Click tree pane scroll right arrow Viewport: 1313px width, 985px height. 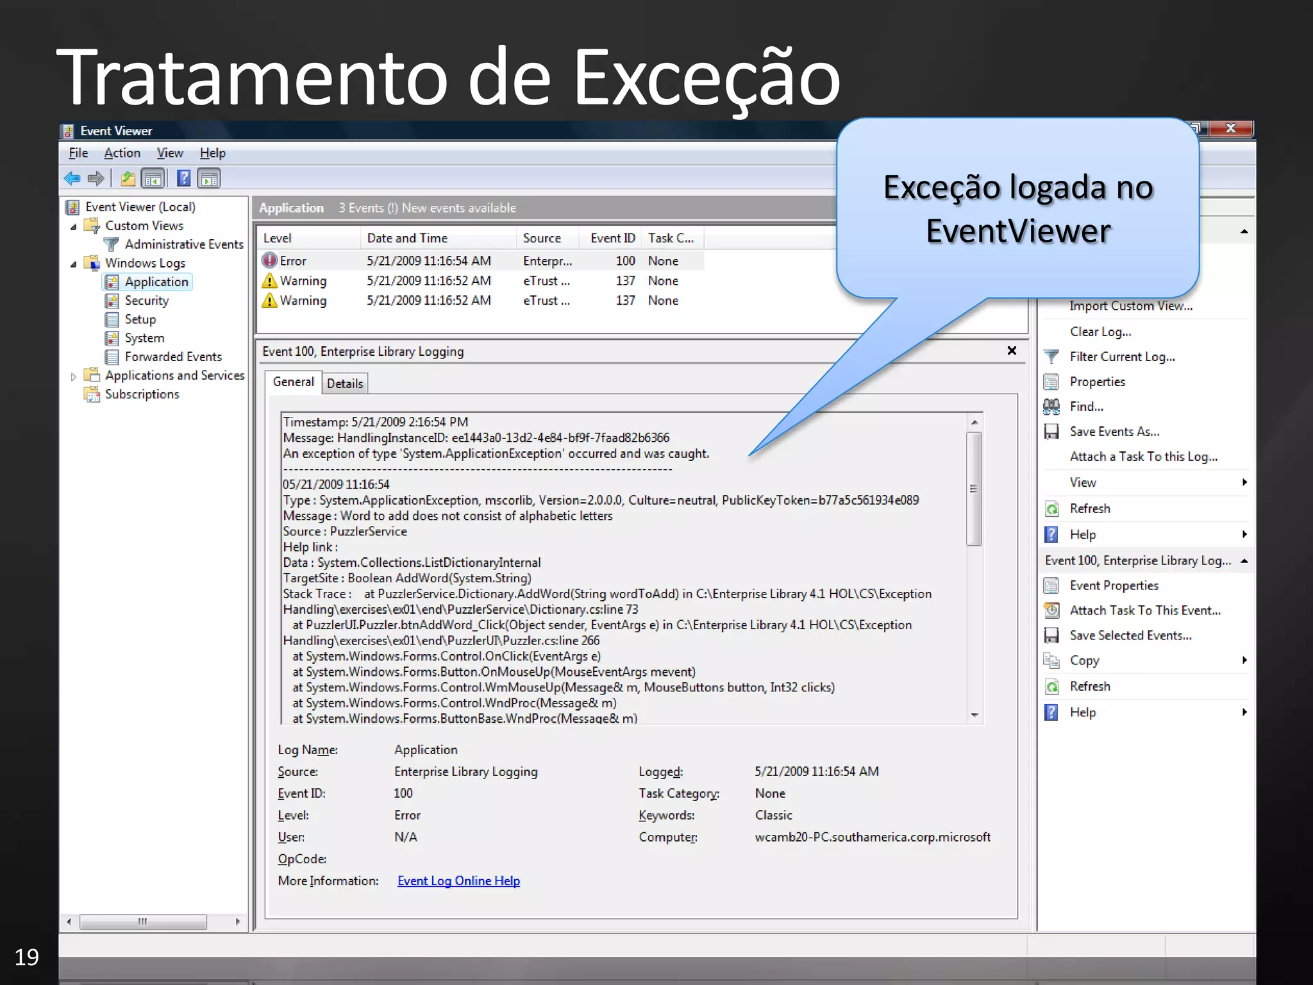click(238, 922)
